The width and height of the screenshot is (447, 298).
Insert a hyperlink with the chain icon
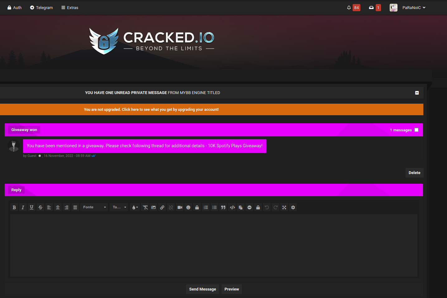click(162, 207)
